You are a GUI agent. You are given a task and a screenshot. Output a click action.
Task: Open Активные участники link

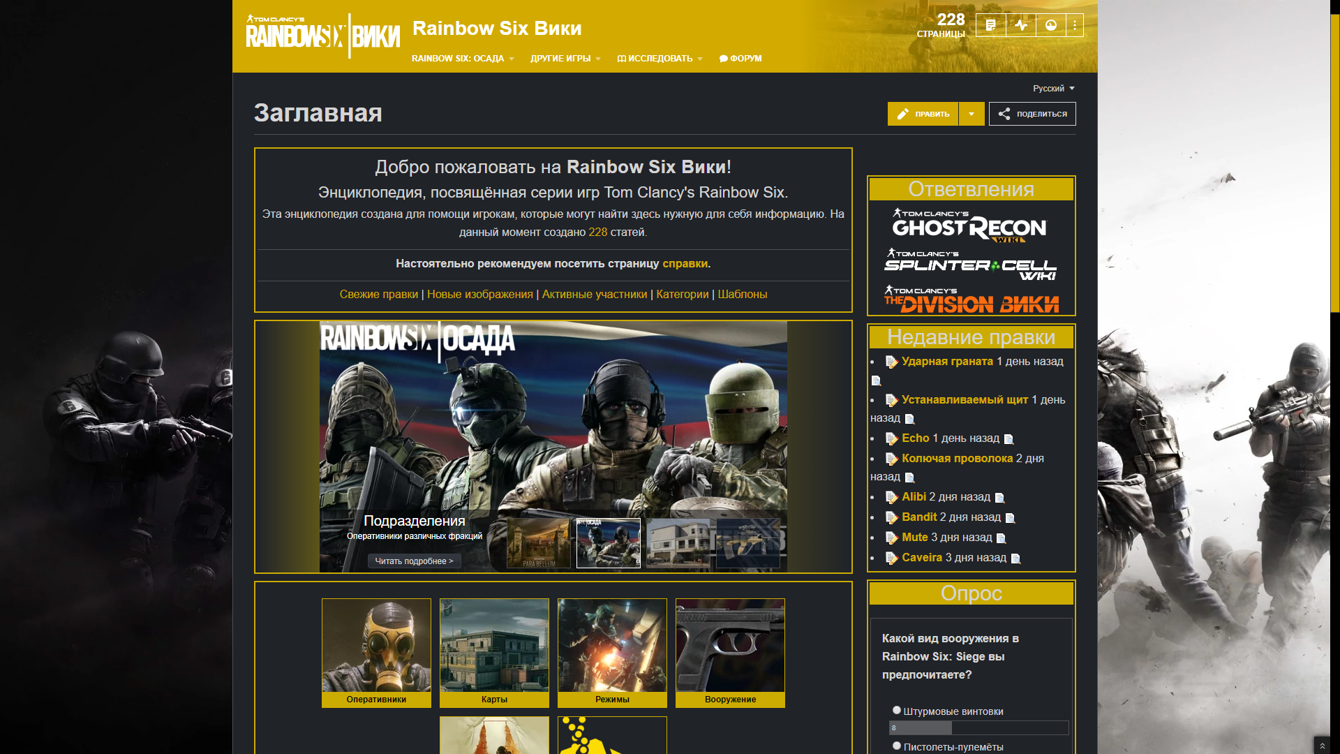pos(595,295)
